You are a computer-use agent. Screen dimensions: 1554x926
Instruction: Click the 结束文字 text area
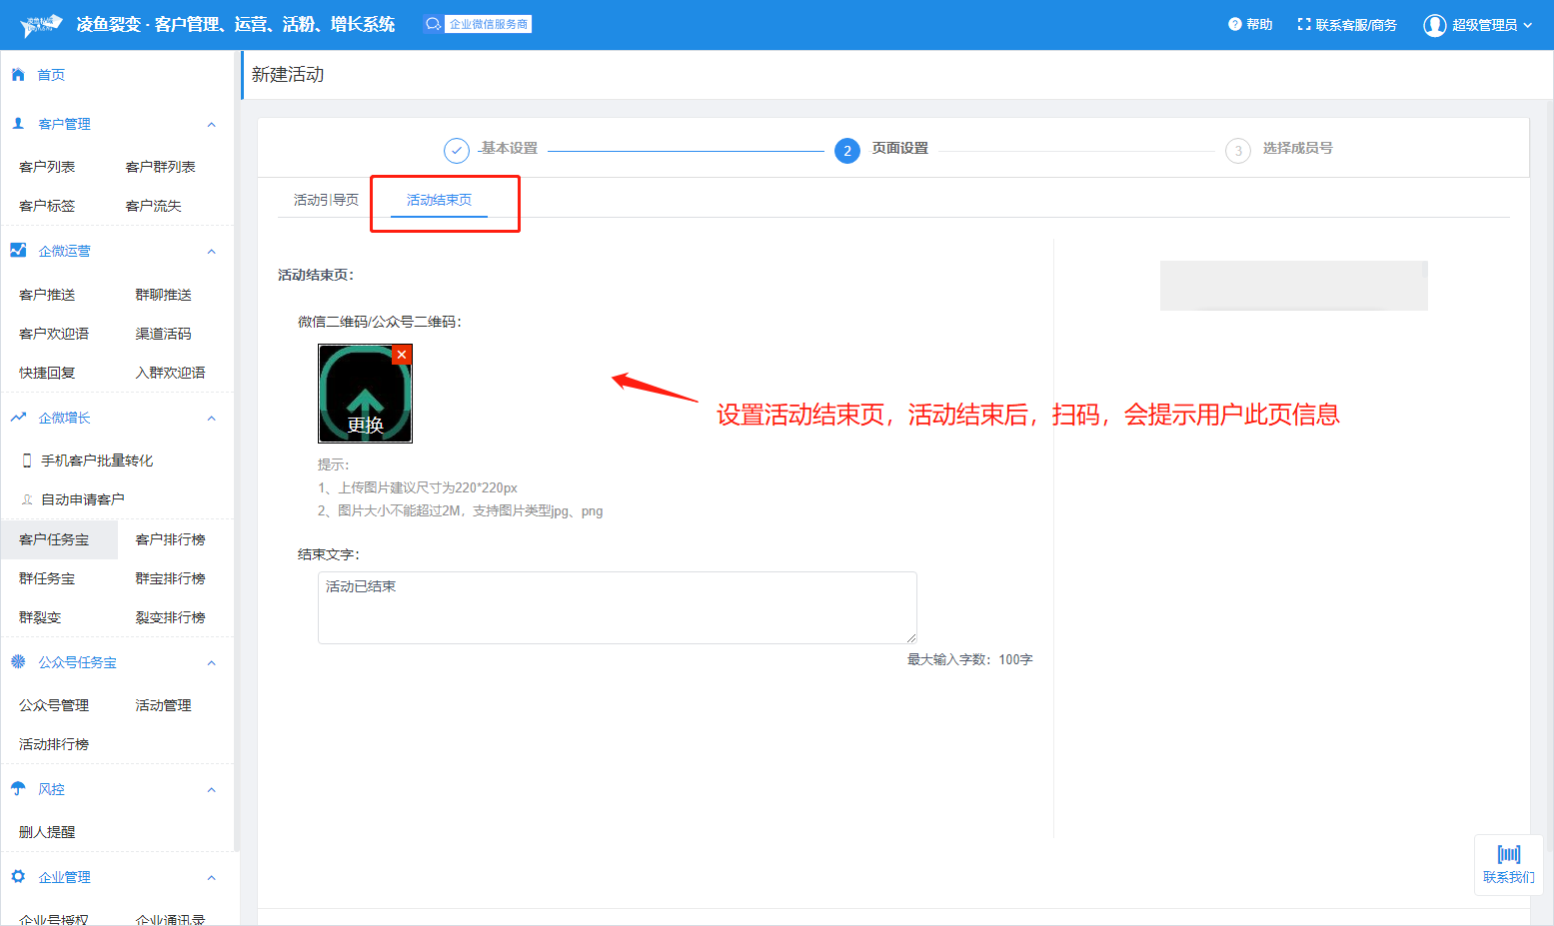point(617,607)
